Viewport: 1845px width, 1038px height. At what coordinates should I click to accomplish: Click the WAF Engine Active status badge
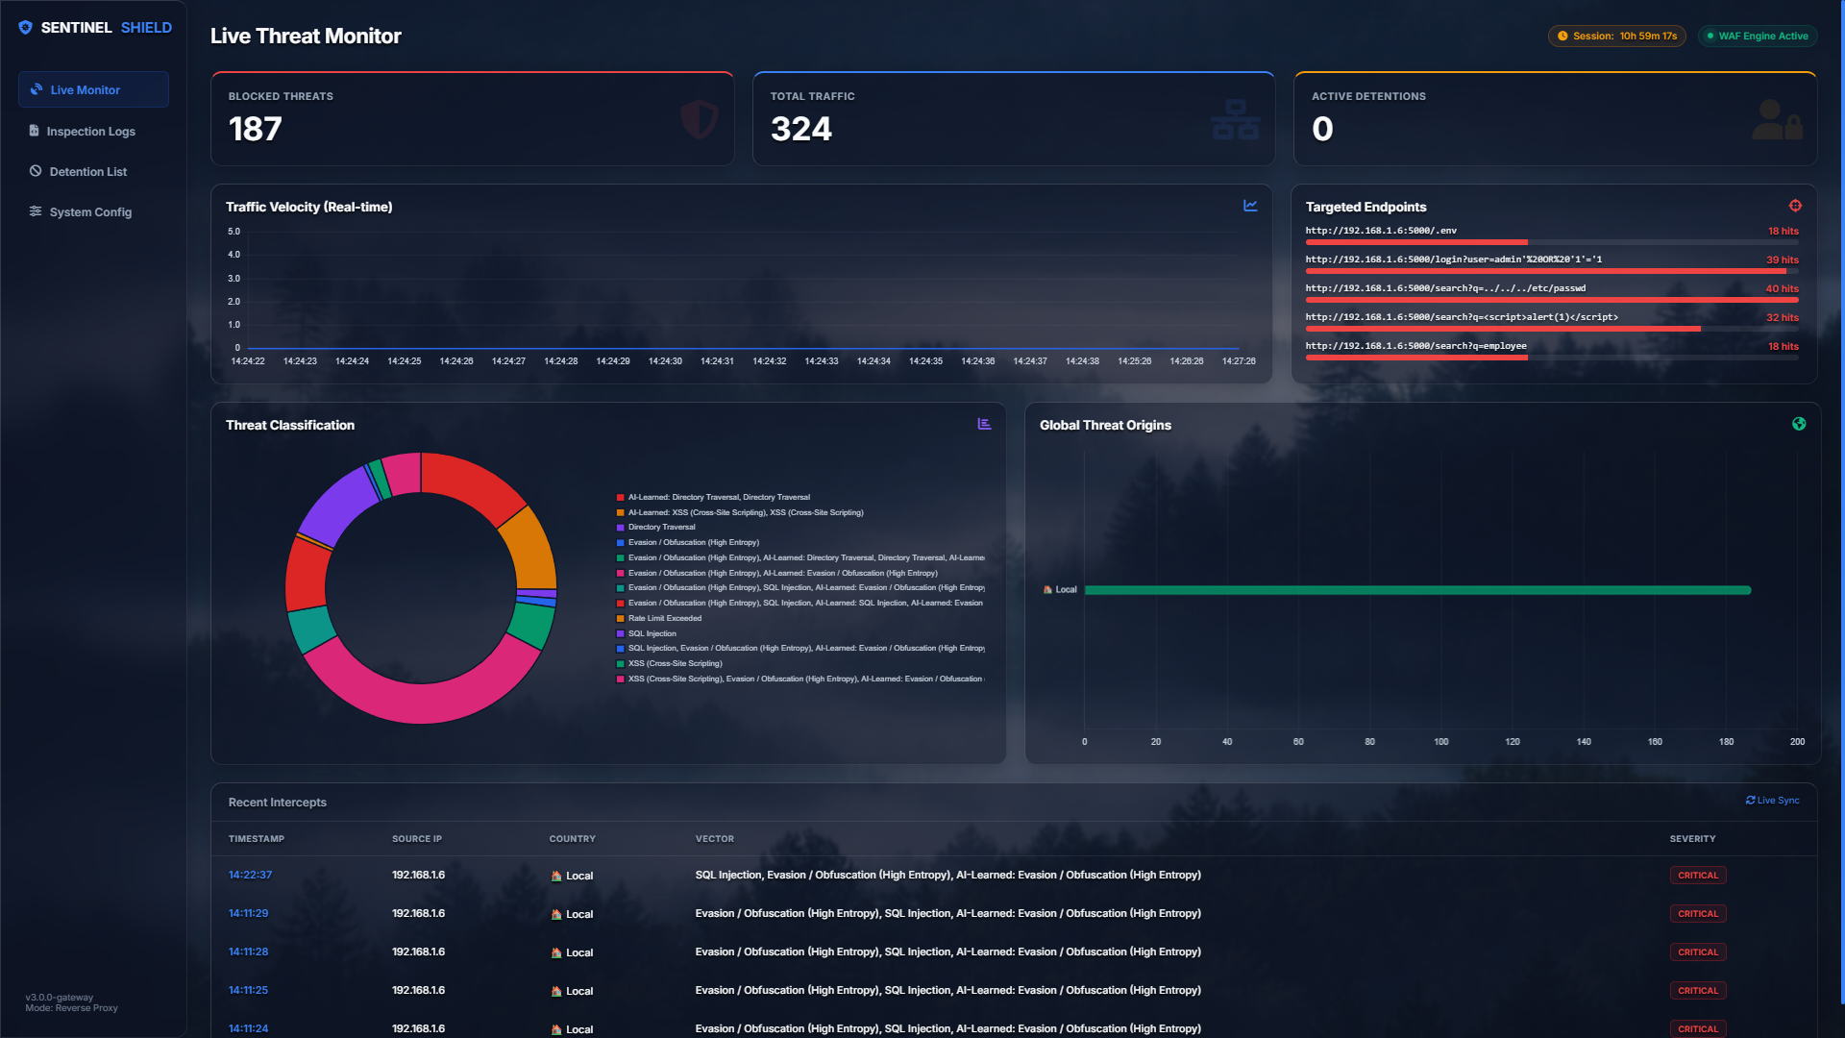[1758, 36]
